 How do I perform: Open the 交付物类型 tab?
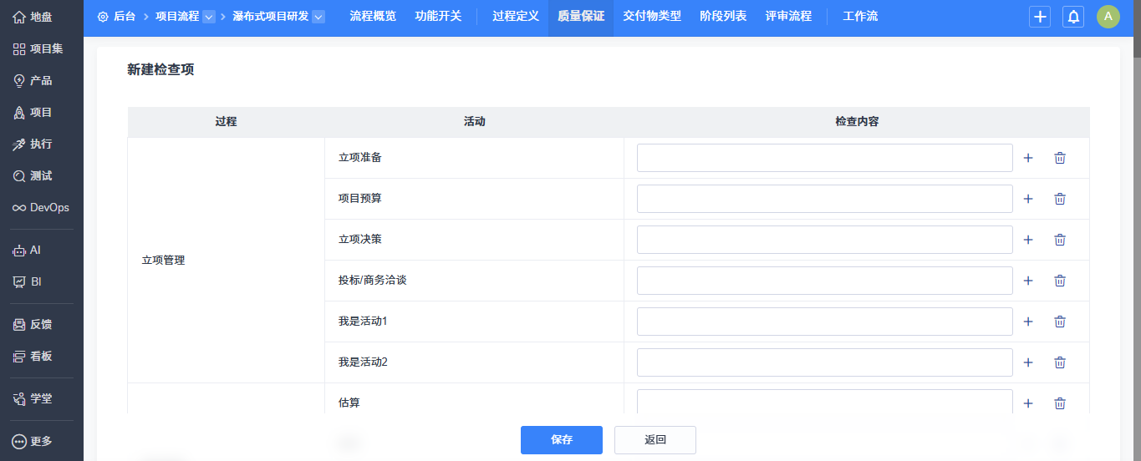(652, 17)
